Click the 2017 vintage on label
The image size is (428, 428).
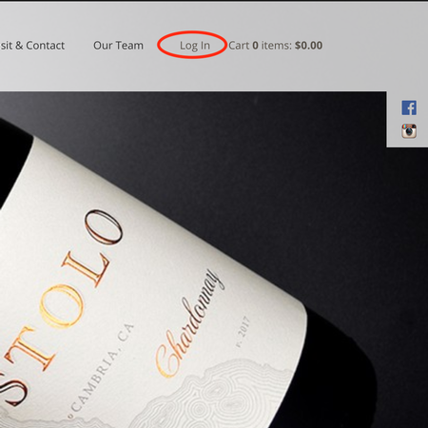[x=243, y=332]
